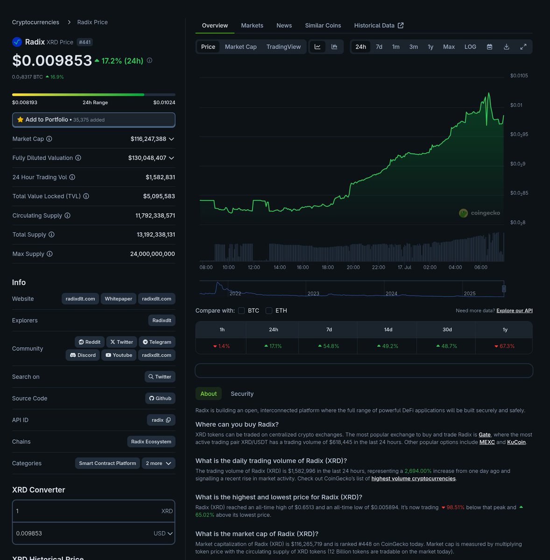
Task: Switch to candlestick chart icon
Action: click(334, 47)
